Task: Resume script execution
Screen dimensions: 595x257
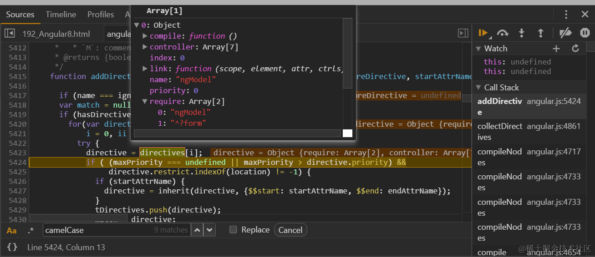Action: click(x=483, y=33)
